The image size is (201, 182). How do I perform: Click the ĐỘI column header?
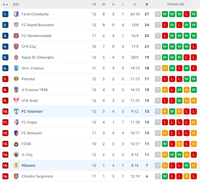click(16, 5)
